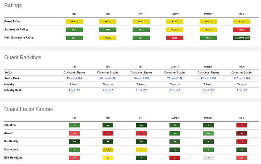Click RLX ticker header in Quant Factor Grades
Screen dimensions: 261x164
coord(242,118)
